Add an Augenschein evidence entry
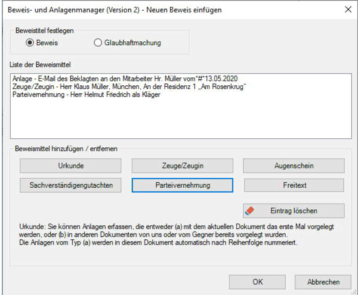This screenshot has height=295, width=358. click(x=293, y=166)
